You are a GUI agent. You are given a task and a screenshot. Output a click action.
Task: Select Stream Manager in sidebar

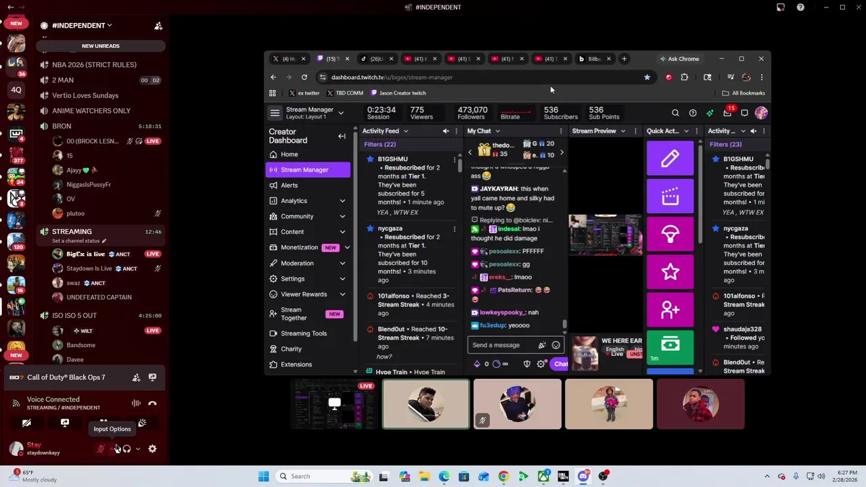[x=309, y=170]
